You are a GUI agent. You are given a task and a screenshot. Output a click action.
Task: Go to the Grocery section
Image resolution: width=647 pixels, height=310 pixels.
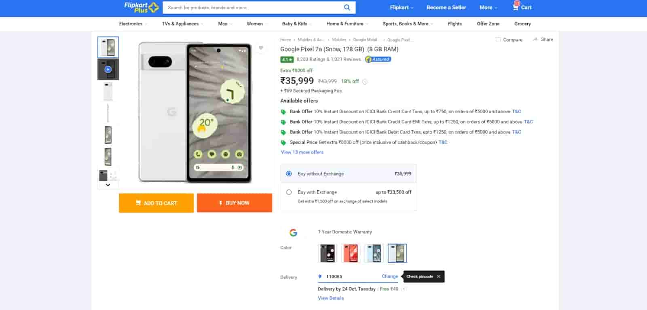click(x=522, y=24)
